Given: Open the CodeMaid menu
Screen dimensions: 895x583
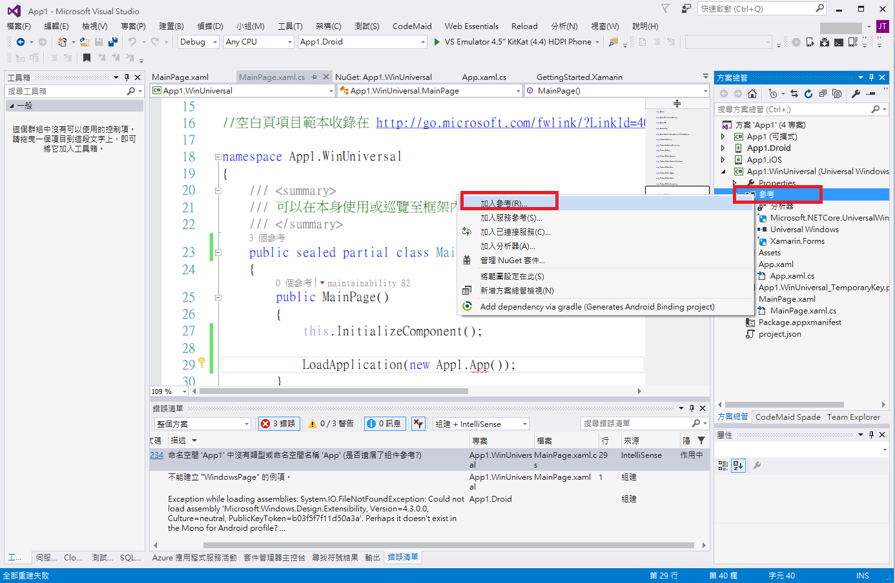Looking at the screenshot, I should point(412,26).
